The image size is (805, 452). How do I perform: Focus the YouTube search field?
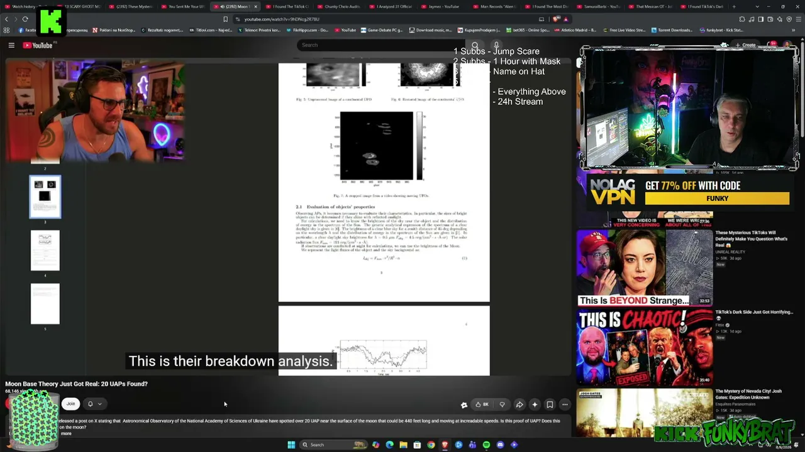point(382,45)
